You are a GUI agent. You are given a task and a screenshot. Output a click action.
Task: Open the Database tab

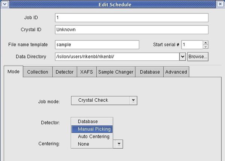point(150,72)
